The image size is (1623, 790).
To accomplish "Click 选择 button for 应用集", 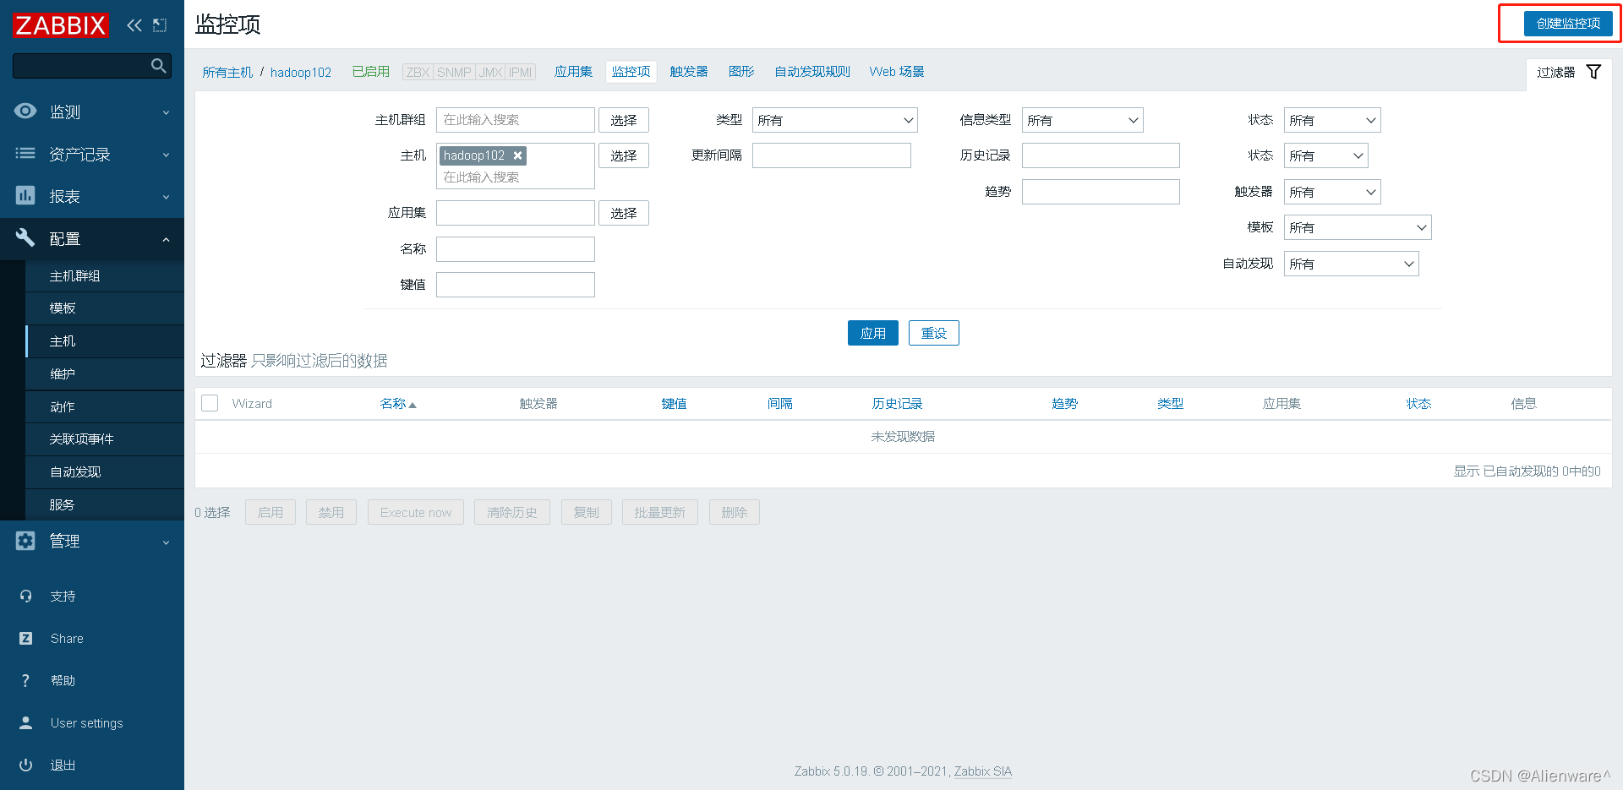I will 624,213.
